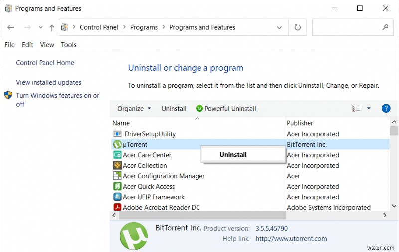Open the utorrent.com help link
Viewport: 399px width, 252px height.
[x=291, y=239]
